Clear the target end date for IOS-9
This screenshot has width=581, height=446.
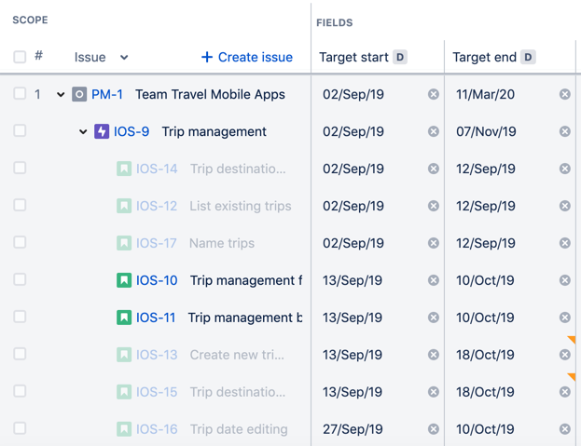click(565, 131)
